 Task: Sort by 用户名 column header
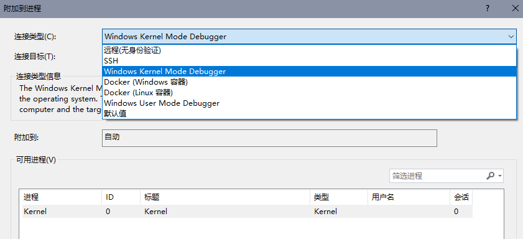pos(409,197)
